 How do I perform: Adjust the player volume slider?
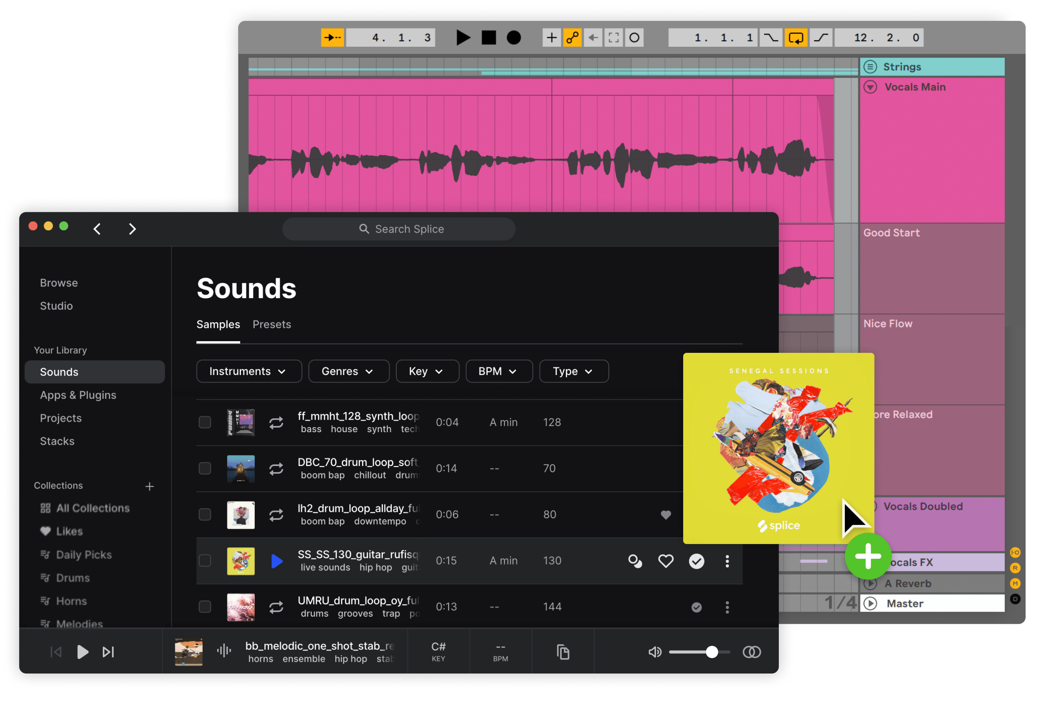tap(711, 651)
